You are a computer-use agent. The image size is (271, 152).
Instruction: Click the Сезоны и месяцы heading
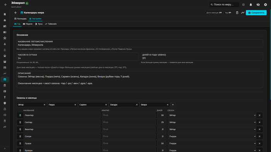27,98
